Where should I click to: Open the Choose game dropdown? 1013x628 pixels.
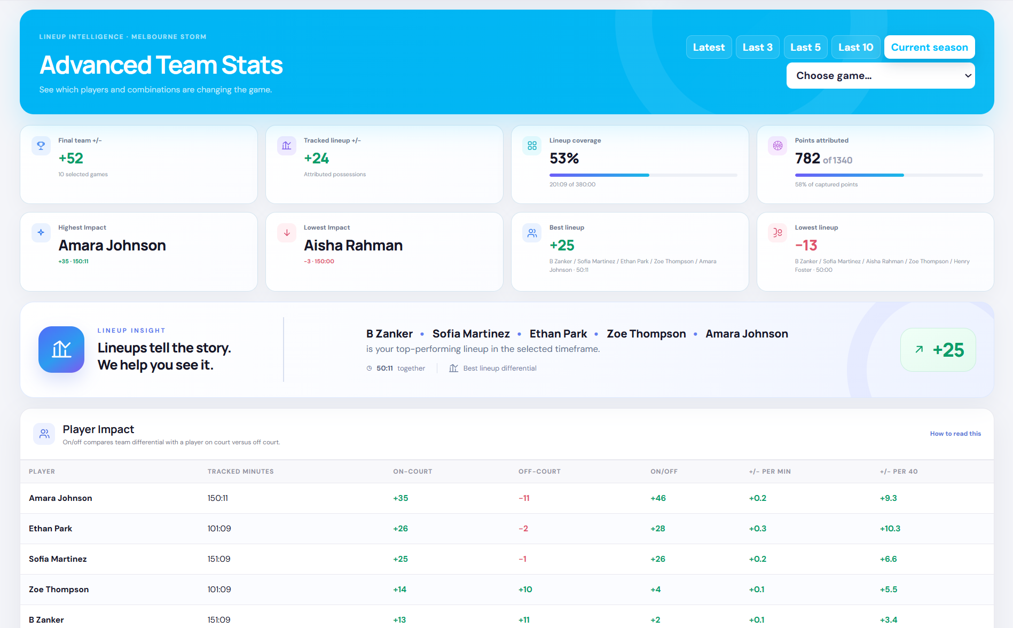pyautogui.click(x=881, y=76)
